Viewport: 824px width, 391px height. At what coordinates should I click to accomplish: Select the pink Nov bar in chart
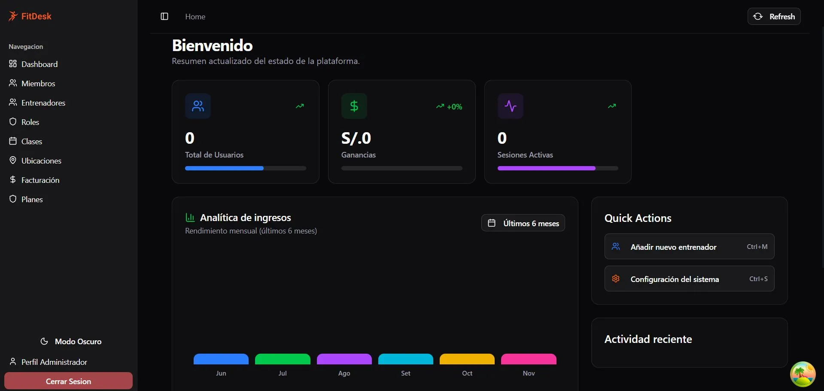point(529,359)
